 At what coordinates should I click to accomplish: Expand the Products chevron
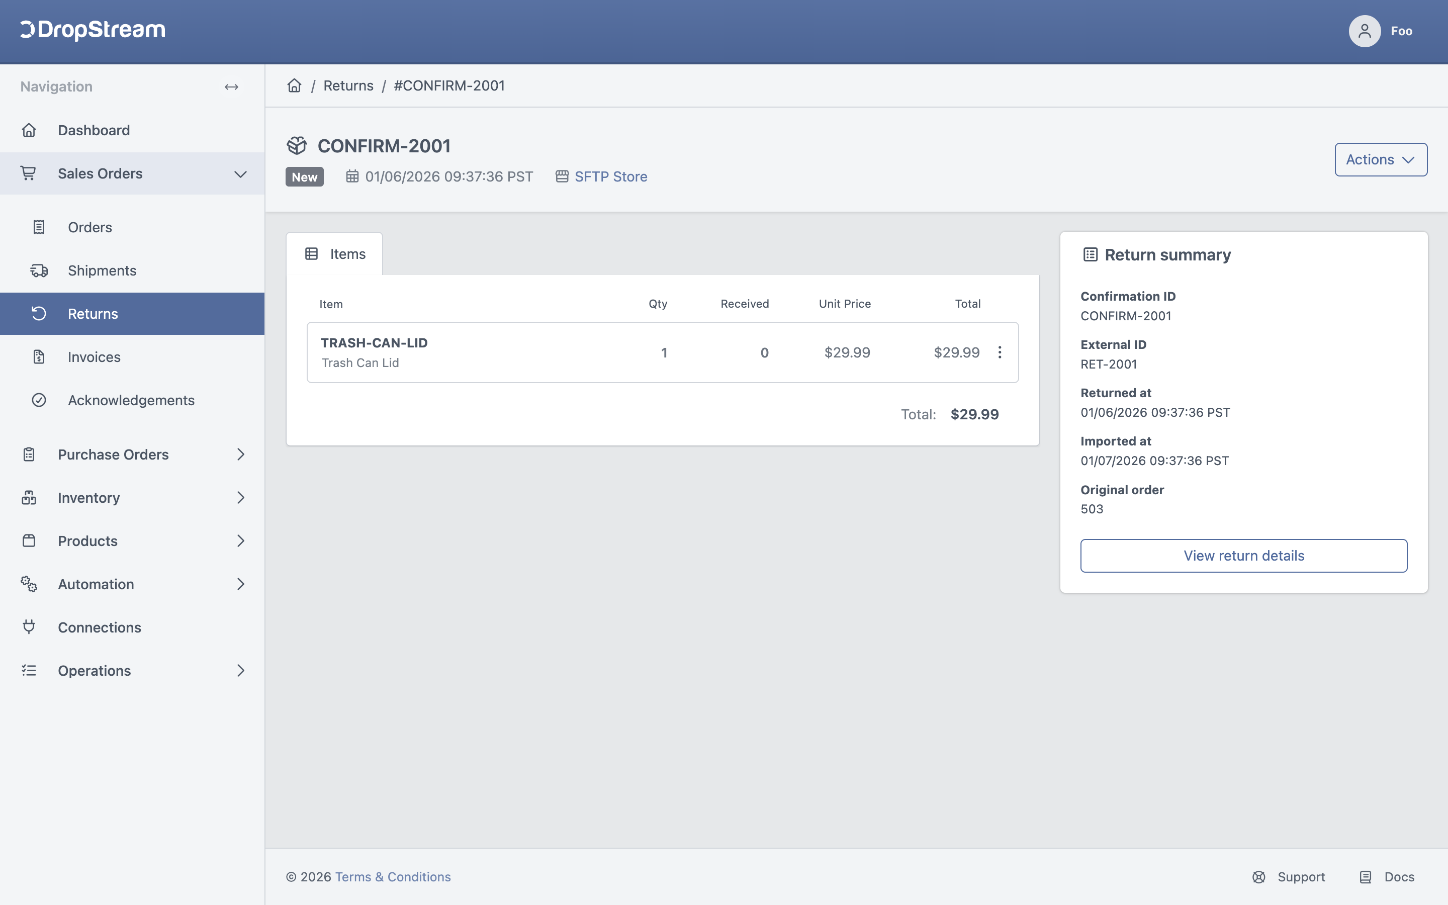[x=240, y=540]
